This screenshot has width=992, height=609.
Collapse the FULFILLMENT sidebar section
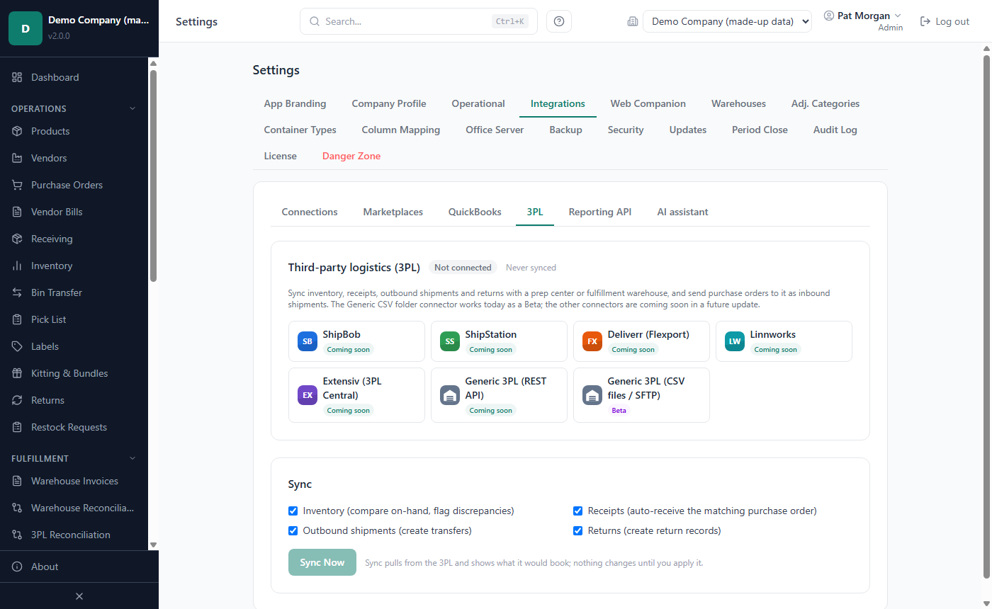point(74,458)
